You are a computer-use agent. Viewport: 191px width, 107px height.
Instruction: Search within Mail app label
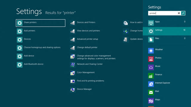[157, 91]
